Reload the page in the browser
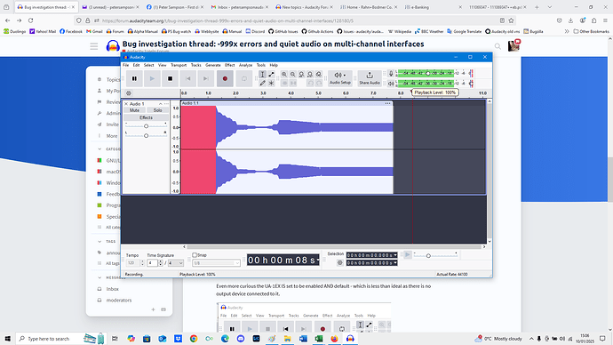This screenshot has width=613, height=345. point(30,20)
